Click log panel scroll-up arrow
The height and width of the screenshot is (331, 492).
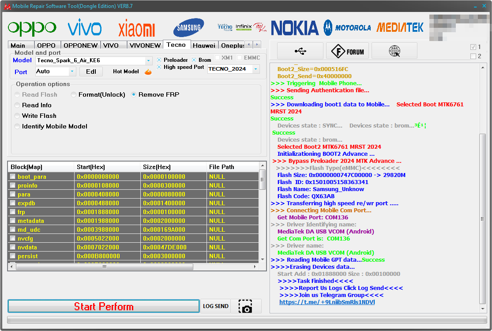pyautogui.click(x=483, y=67)
